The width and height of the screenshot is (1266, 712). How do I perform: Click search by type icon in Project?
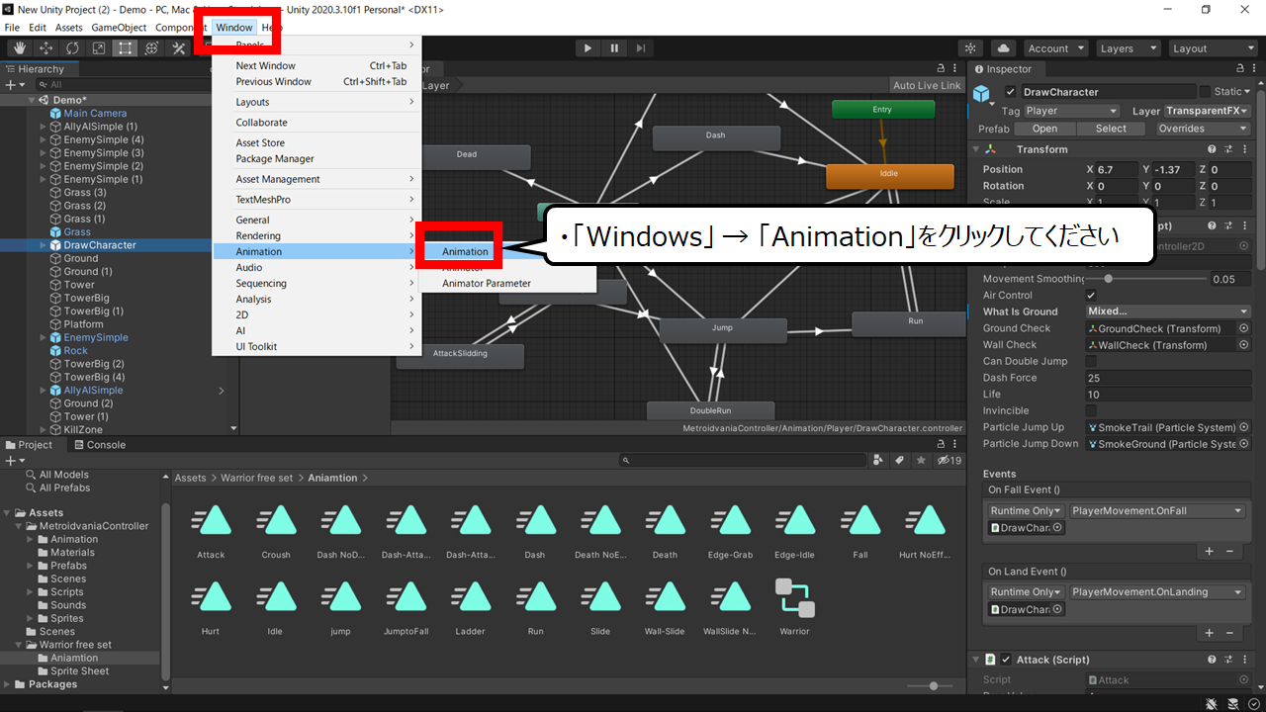878,460
